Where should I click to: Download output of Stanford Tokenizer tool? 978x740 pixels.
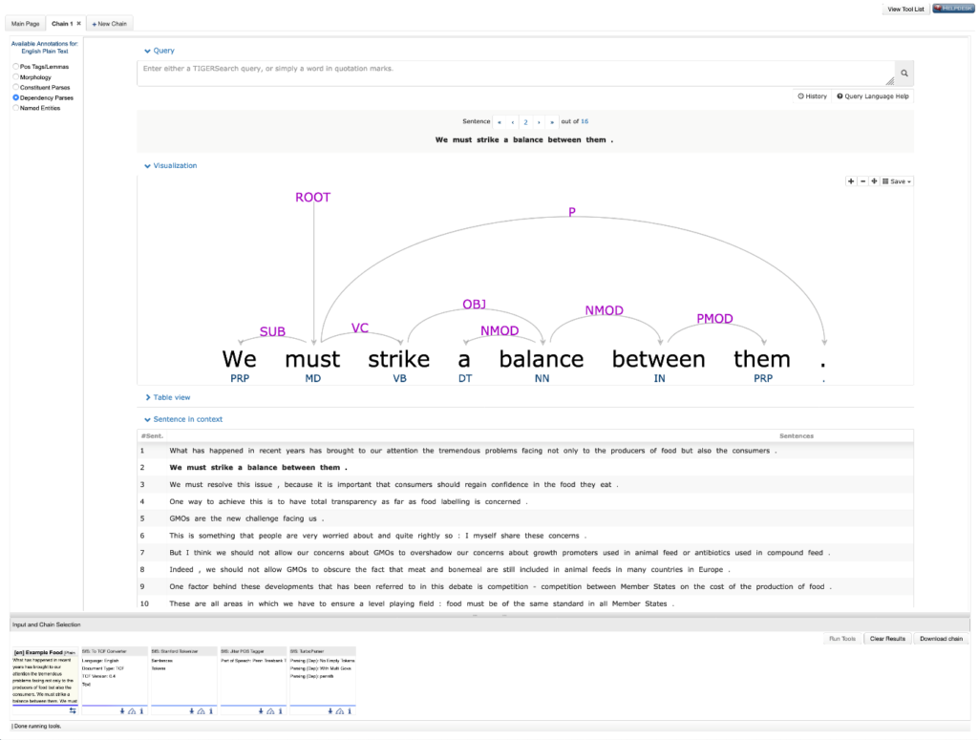point(191,710)
